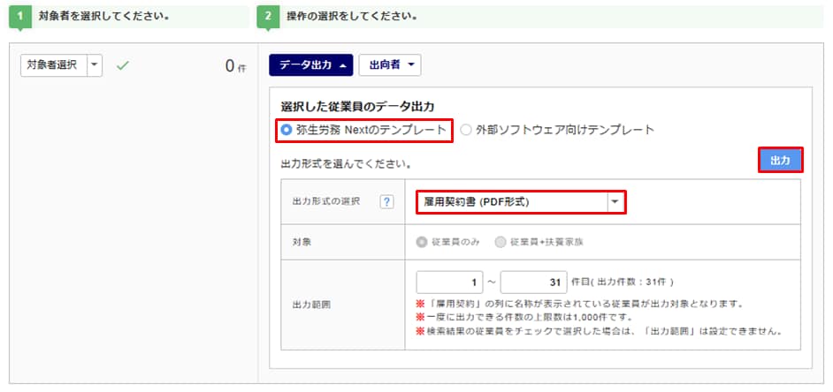The width and height of the screenshot is (833, 392).
Task: Click the 選択した従業員のデータ出力 heading
Action: point(357,107)
